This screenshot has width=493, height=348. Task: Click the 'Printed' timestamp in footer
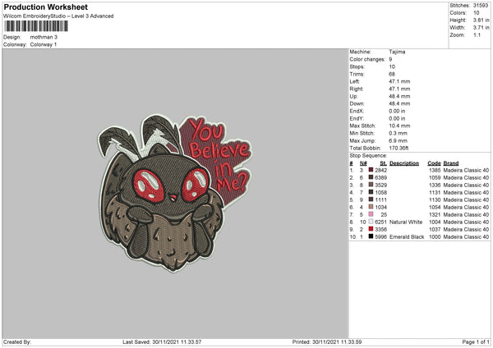(327, 341)
